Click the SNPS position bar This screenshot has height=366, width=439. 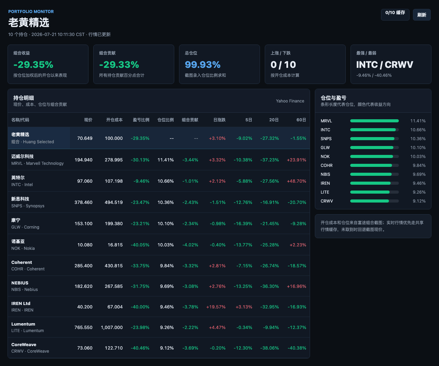pos(375,139)
